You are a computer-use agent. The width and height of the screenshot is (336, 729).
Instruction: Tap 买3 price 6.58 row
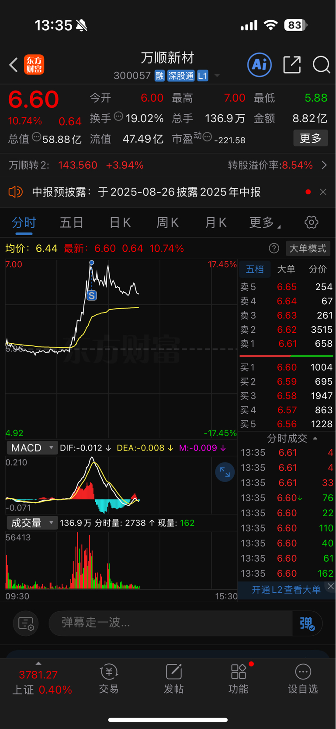point(286,396)
